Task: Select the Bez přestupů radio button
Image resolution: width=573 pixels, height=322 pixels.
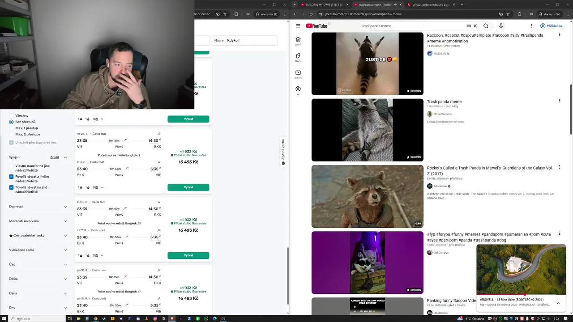Action: click(x=11, y=122)
